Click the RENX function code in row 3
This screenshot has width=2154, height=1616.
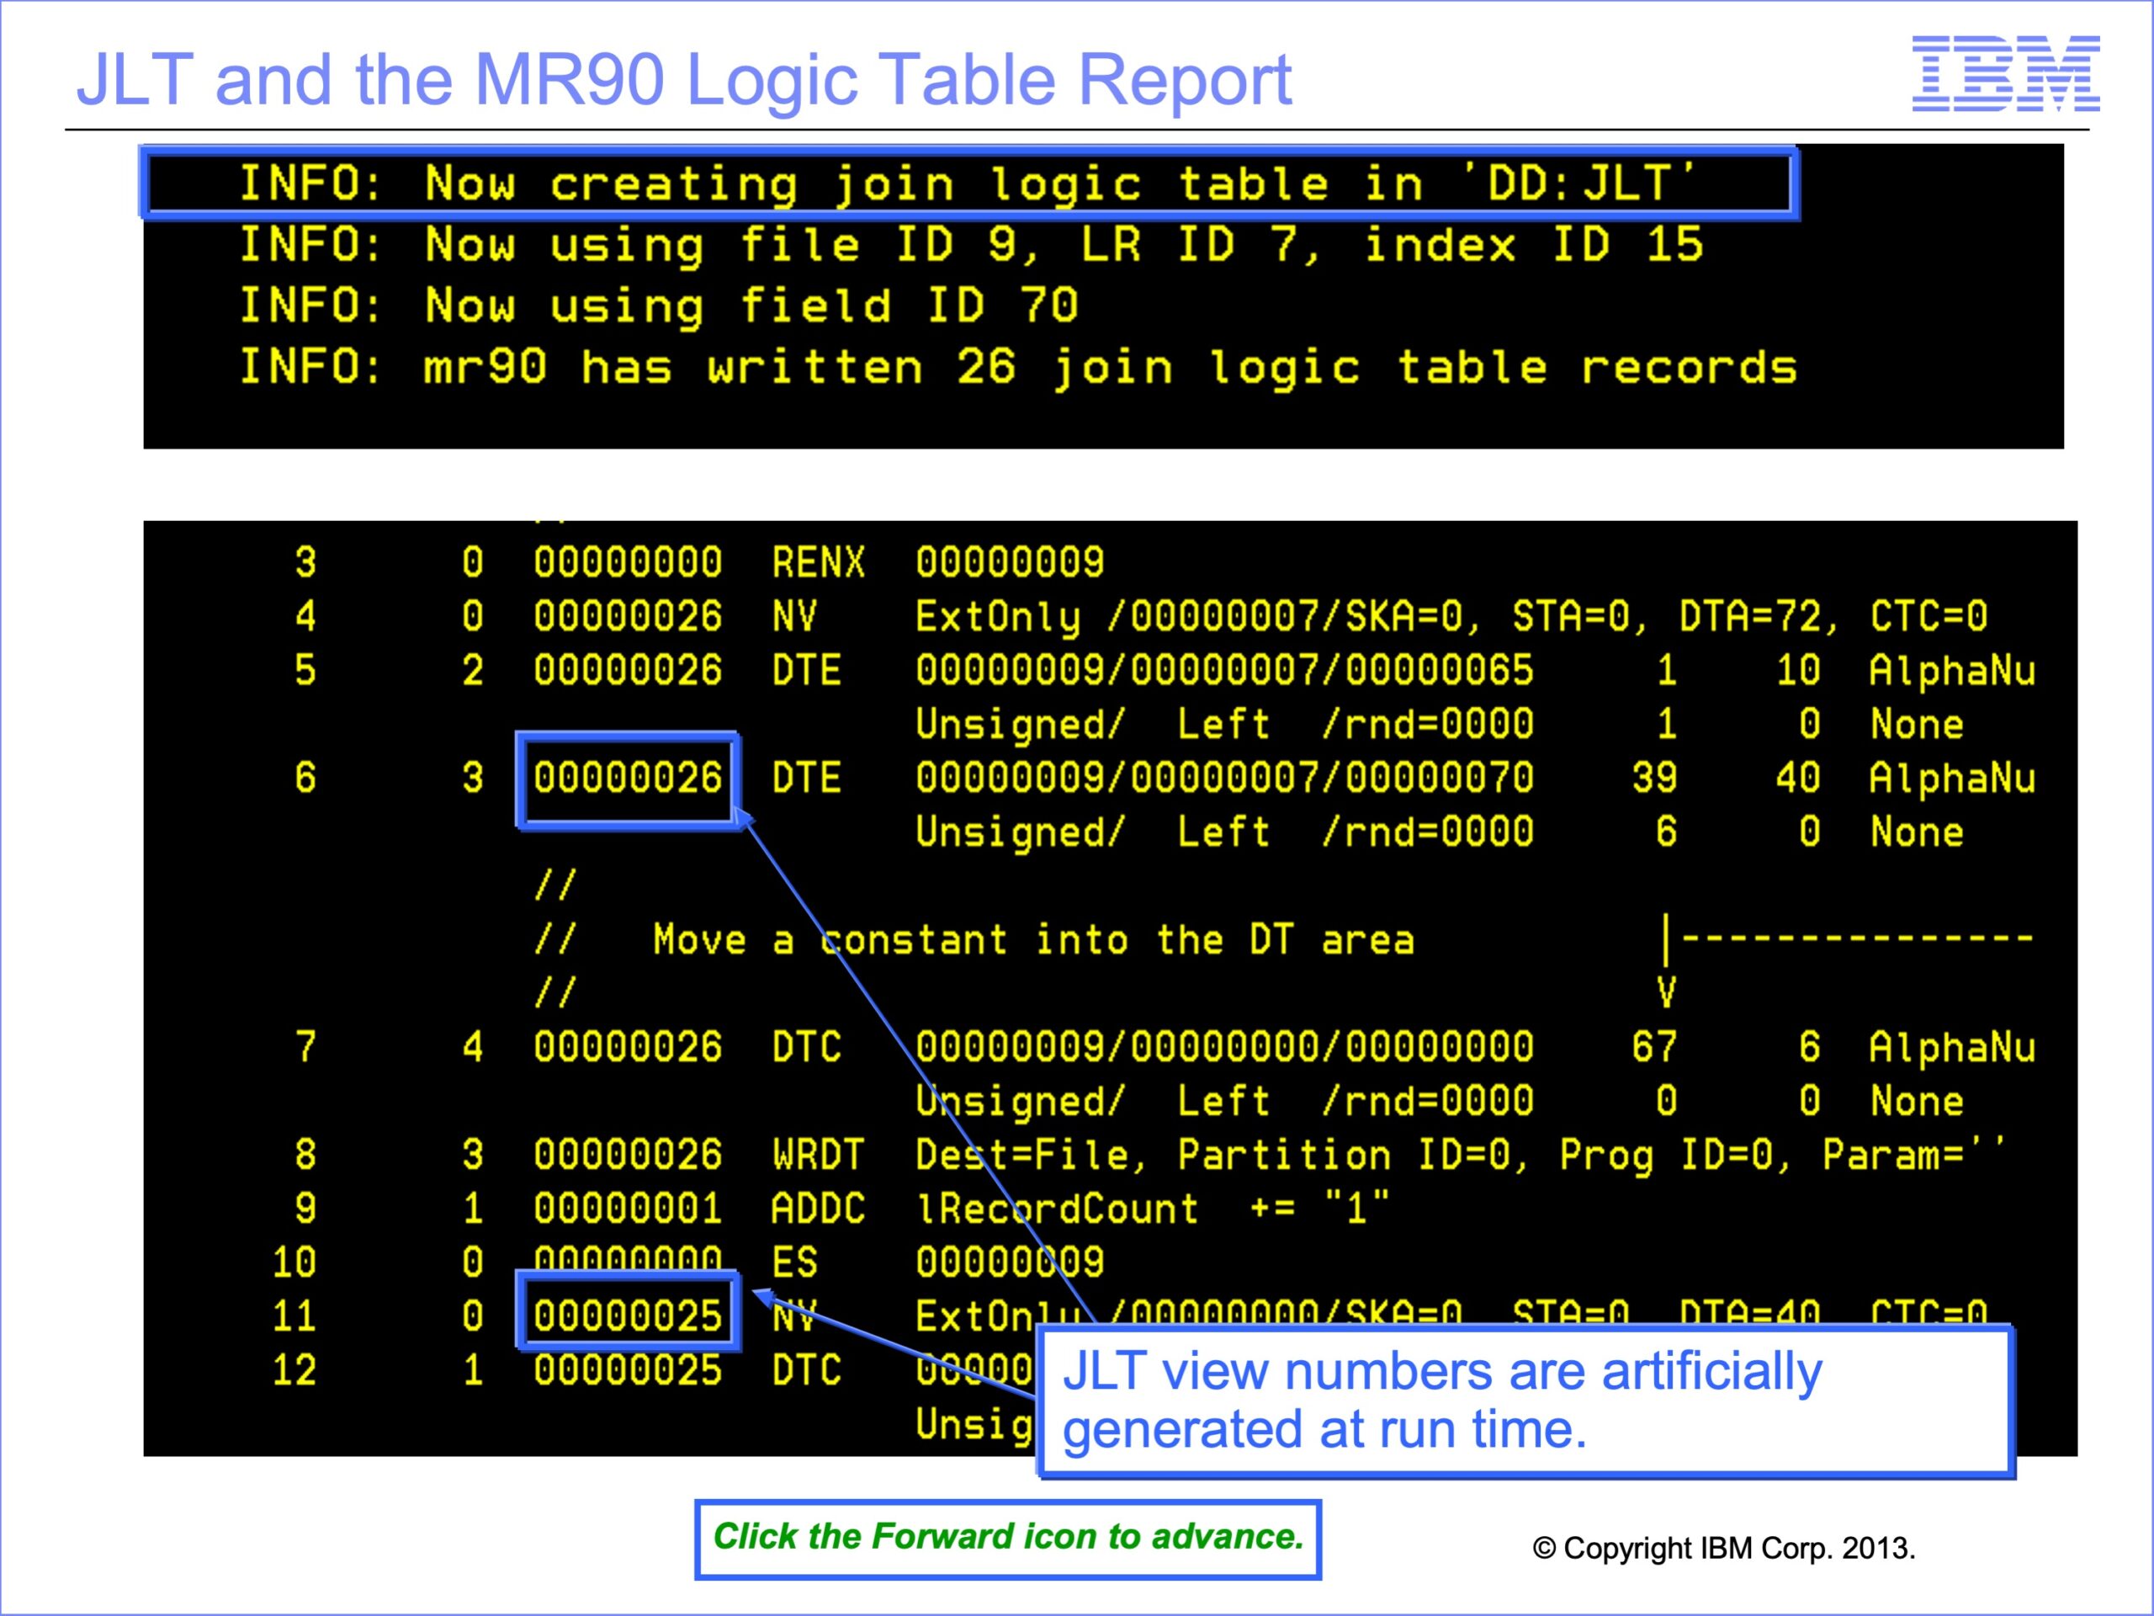818,563
